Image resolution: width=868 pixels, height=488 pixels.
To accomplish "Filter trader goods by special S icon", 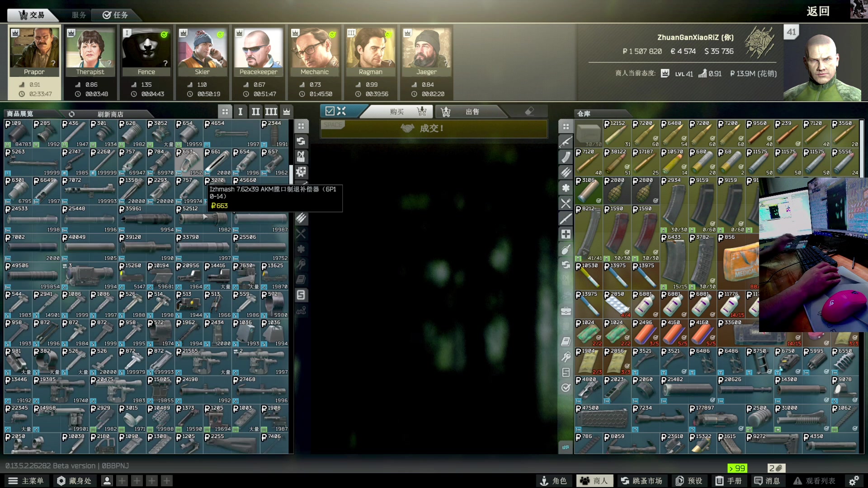I will (301, 295).
